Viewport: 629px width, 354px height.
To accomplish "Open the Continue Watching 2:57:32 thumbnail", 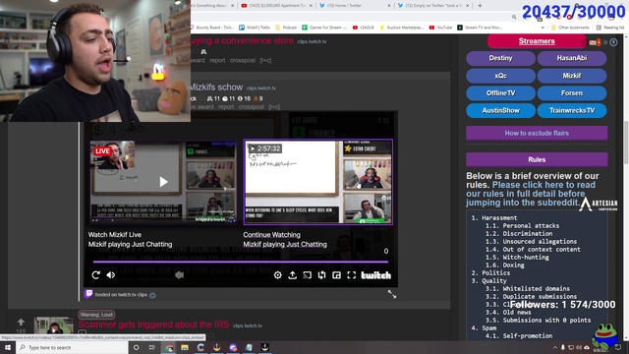I will (318, 182).
